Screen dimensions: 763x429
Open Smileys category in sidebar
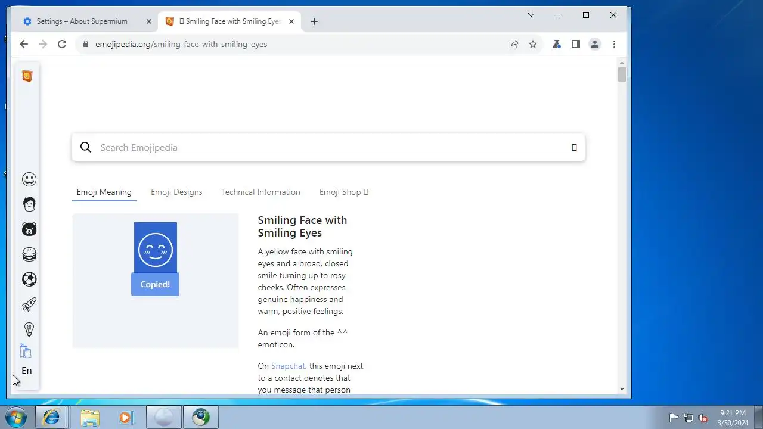(x=29, y=179)
